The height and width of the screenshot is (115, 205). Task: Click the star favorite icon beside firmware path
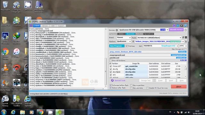click(x=133, y=42)
